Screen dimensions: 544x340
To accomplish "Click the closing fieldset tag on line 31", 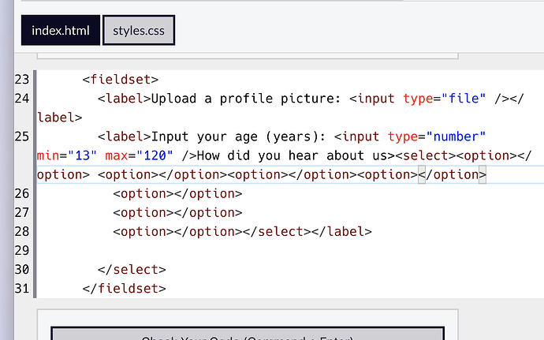I will (x=124, y=288).
